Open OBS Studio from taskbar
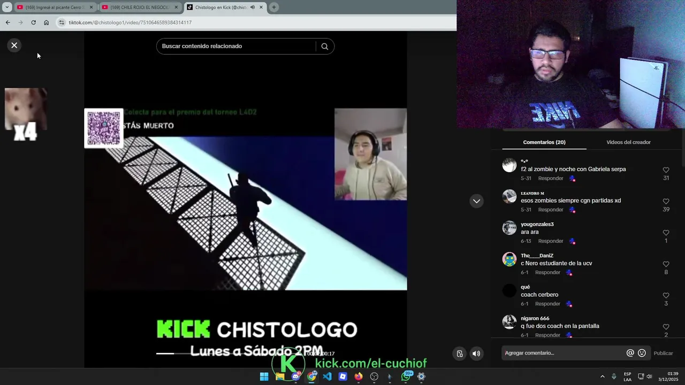Viewport: 685px width, 385px height. click(x=374, y=376)
